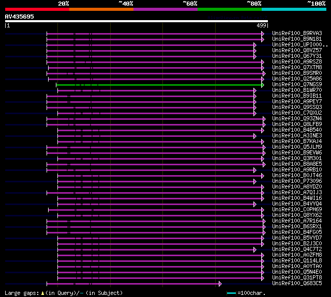
Task: Click UniRef100_Q5JLM9 entry
Action: [297, 147]
